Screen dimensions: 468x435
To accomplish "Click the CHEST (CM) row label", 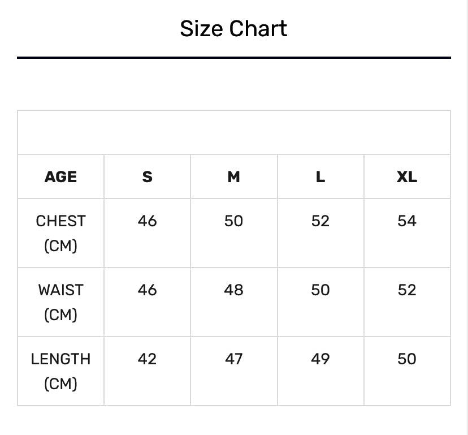I will (x=60, y=233).
